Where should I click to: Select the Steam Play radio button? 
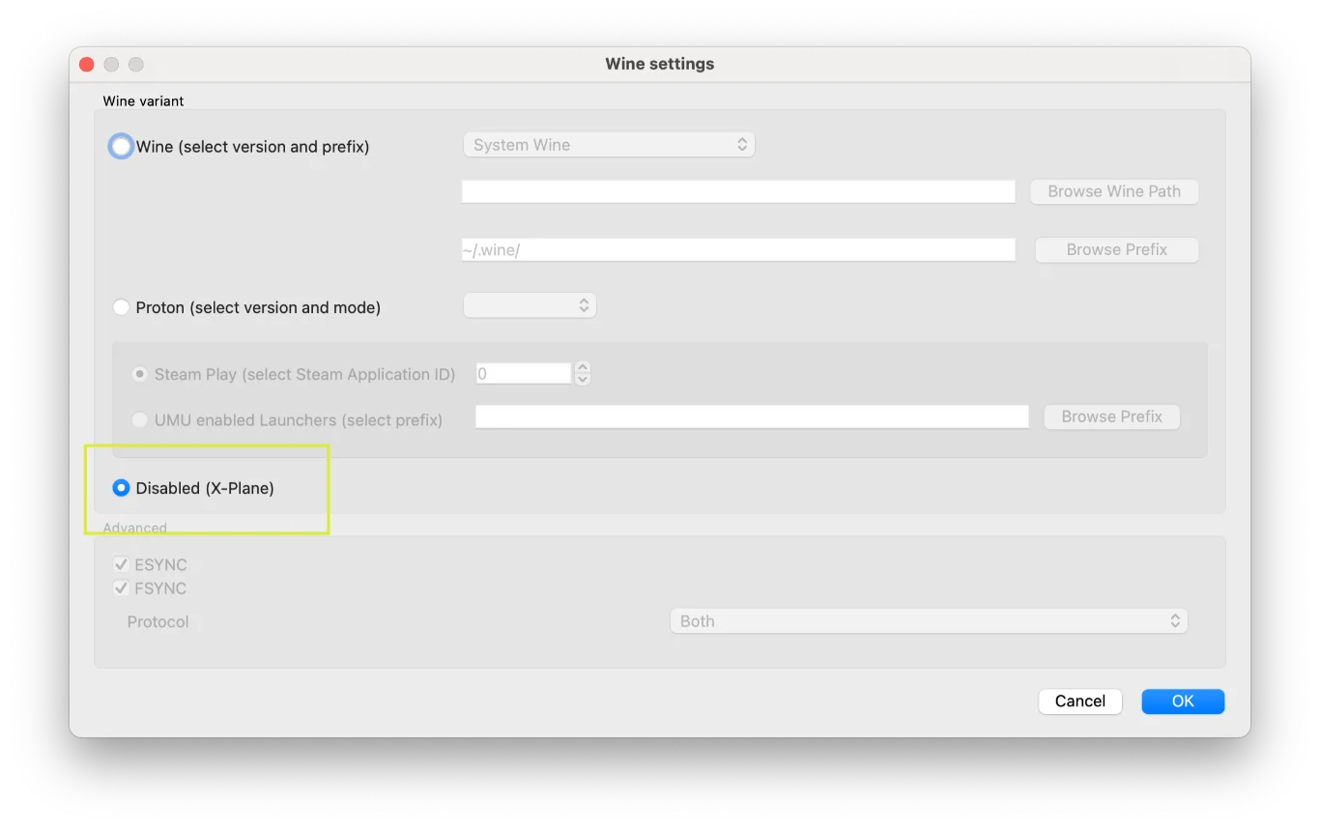tap(139, 374)
